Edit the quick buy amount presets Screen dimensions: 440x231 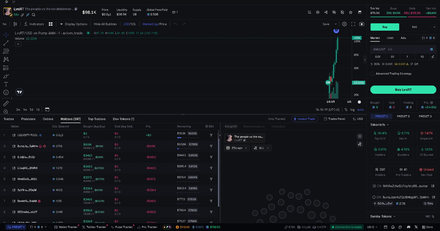(433, 57)
